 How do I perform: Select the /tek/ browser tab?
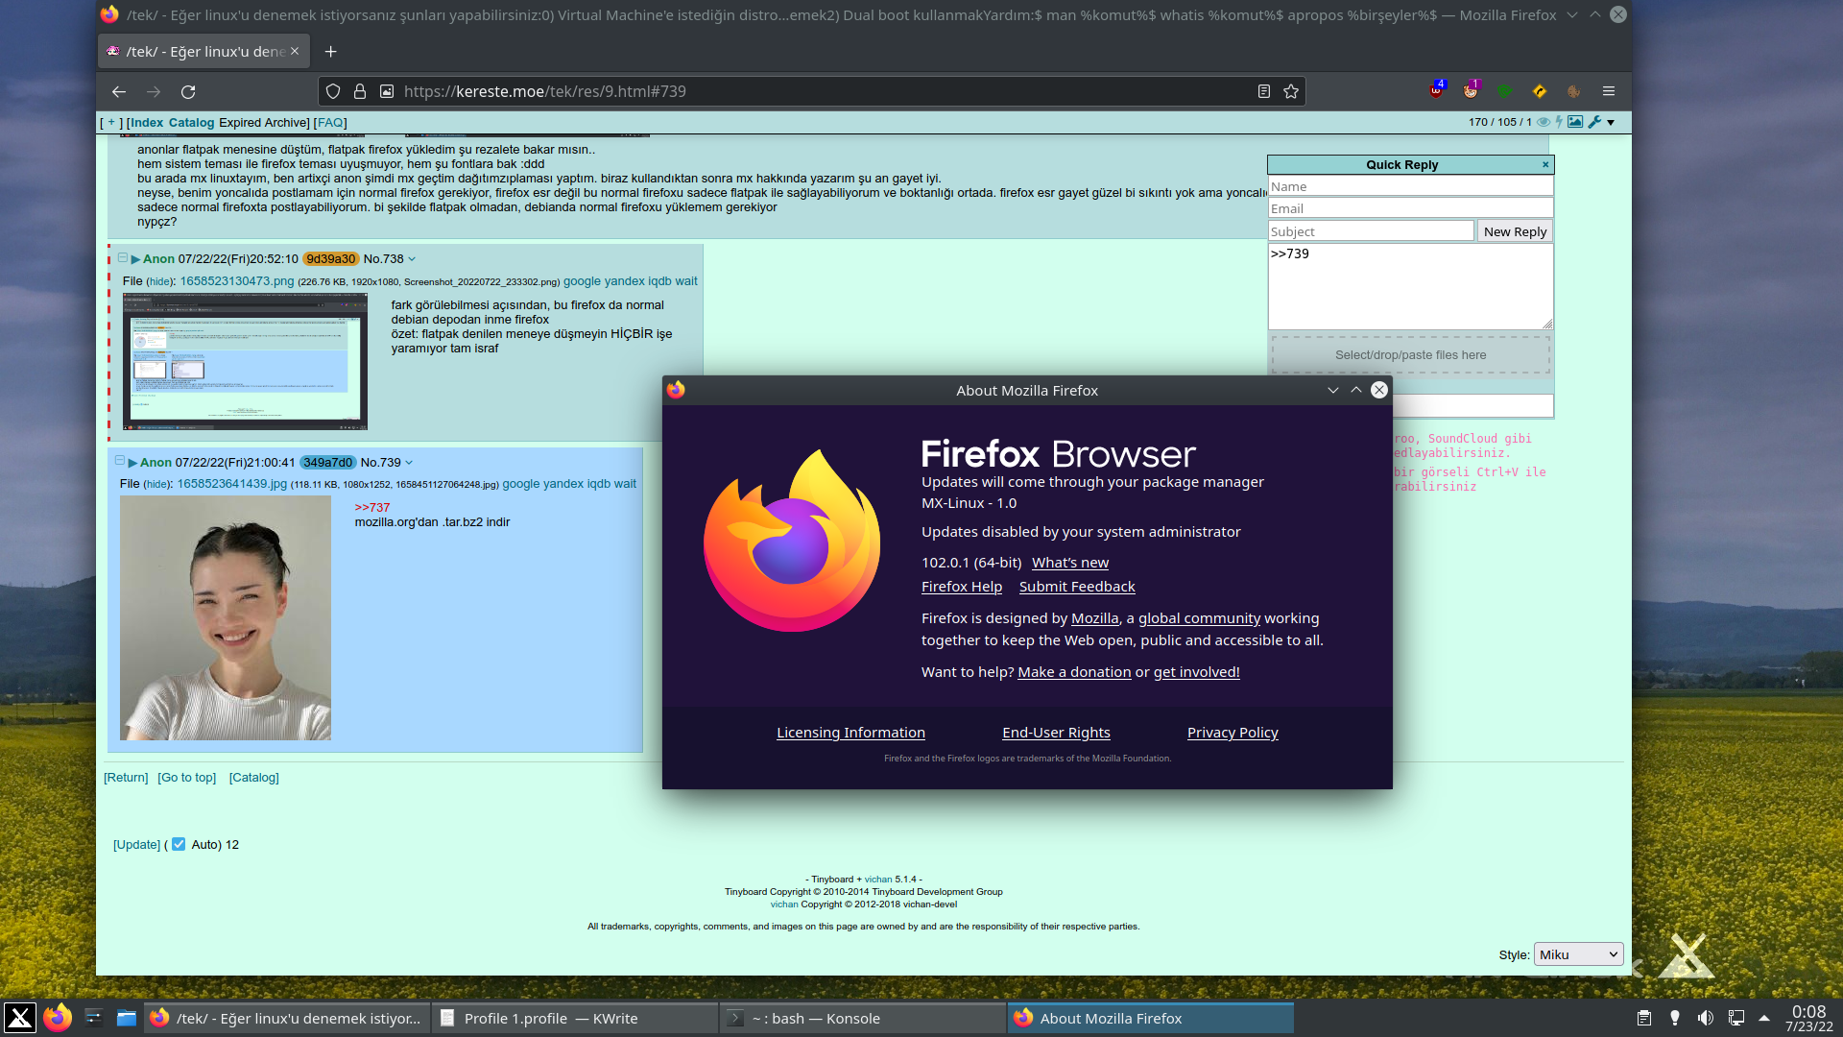[203, 51]
